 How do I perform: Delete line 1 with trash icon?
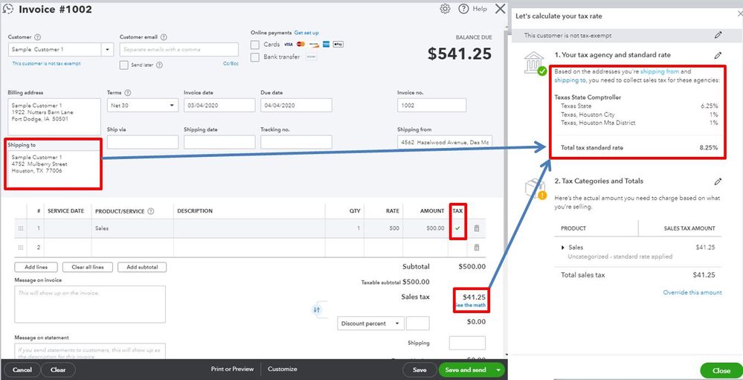[x=477, y=228]
